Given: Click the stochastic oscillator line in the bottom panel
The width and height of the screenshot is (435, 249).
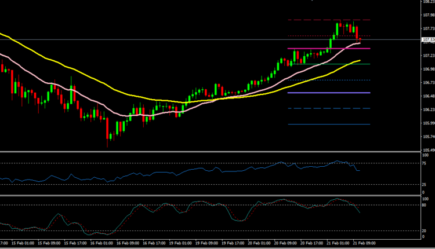Looking at the screenshot, I should (174, 208).
